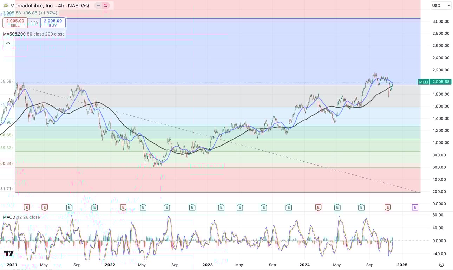Open the USD currency dropdown
This screenshot has width=453, height=270.
pyautogui.click(x=441, y=6)
